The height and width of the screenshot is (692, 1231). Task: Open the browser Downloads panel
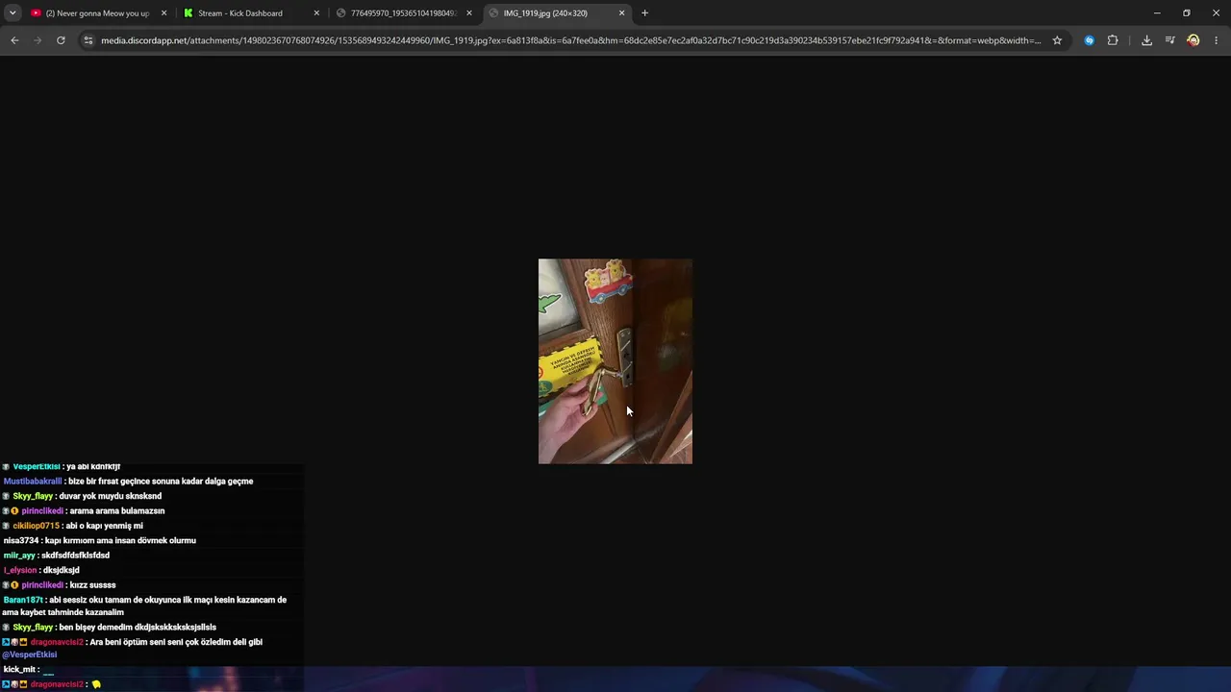pyautogui.click(x=1146, y=40)
